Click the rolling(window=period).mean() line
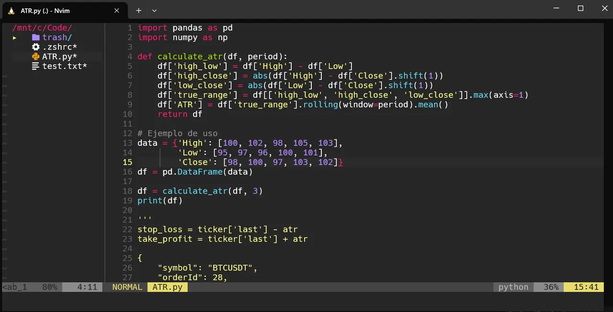 [x=303, y=104]
